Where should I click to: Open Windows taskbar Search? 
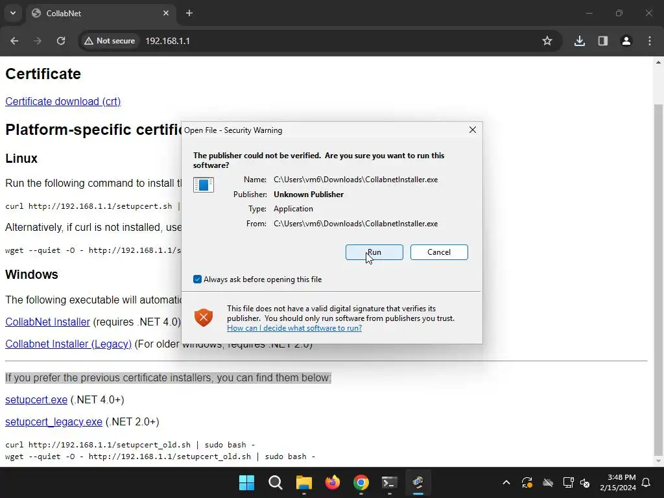[275, 482]
